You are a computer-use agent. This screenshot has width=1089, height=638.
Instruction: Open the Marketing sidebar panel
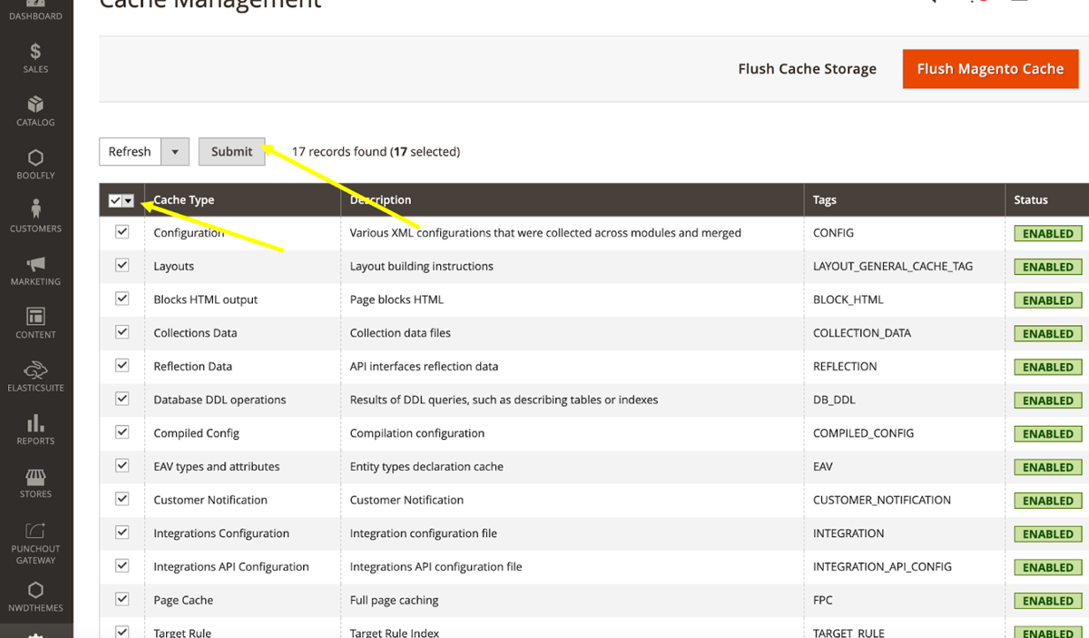coord(35,270)
